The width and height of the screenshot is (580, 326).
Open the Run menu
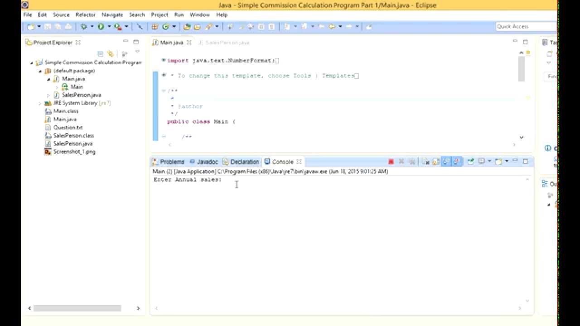click(179, 14)
